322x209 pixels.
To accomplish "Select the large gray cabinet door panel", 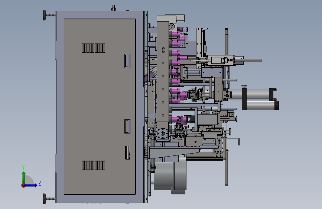I will pyautogui.click(x=100, y=107).
